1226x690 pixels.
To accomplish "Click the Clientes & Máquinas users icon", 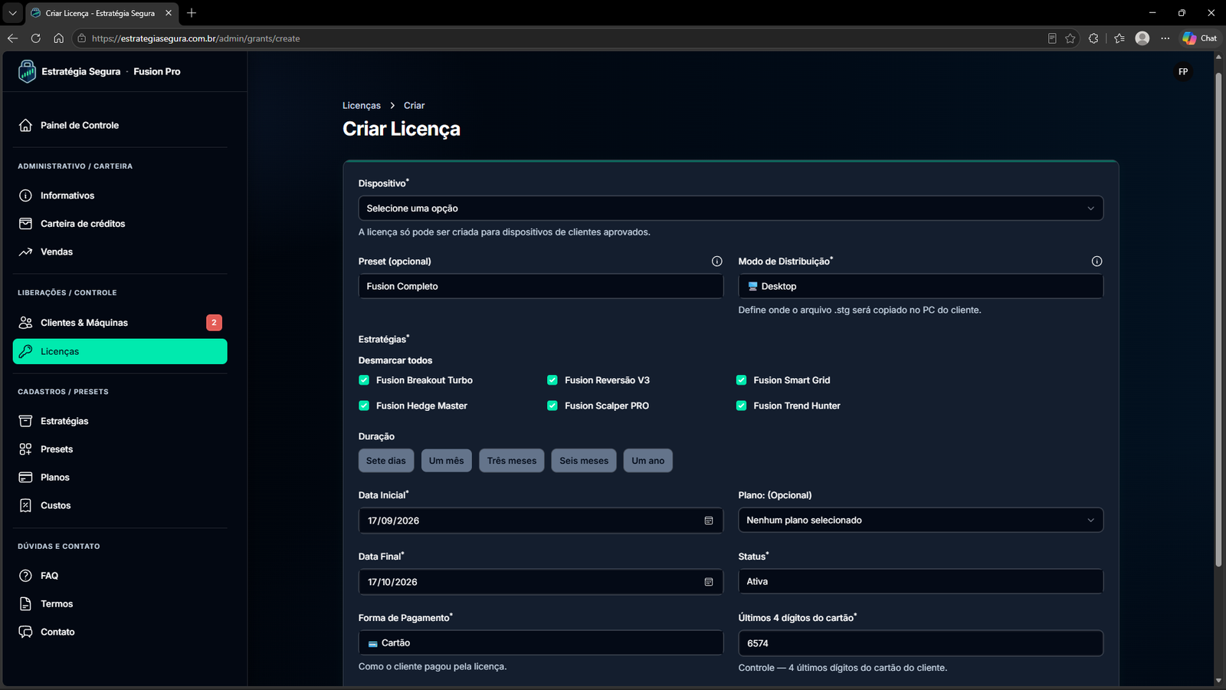I will click(x=25, y=323).
